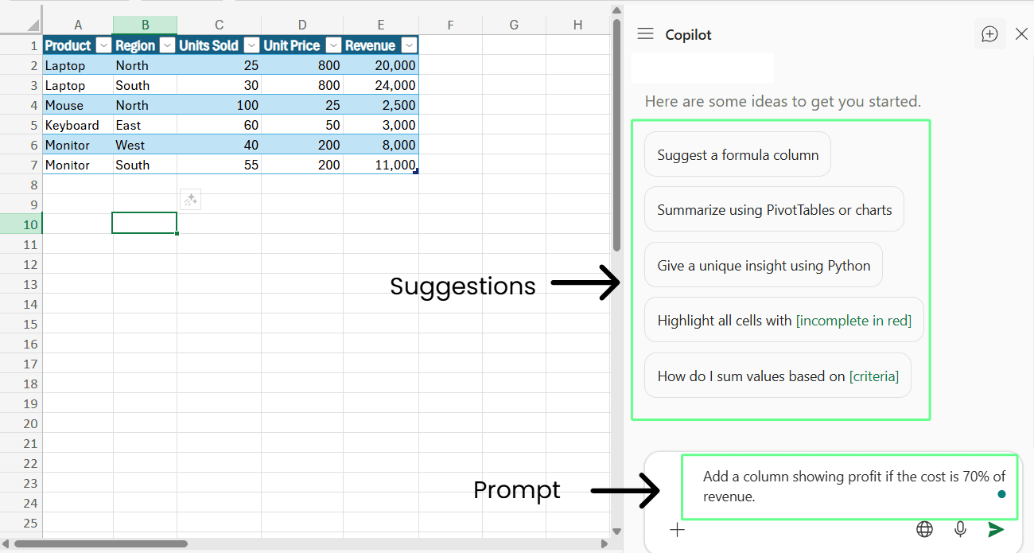Pick Give a unique insight using Python
Screen dimensions: 1034x553
(764, 266)
